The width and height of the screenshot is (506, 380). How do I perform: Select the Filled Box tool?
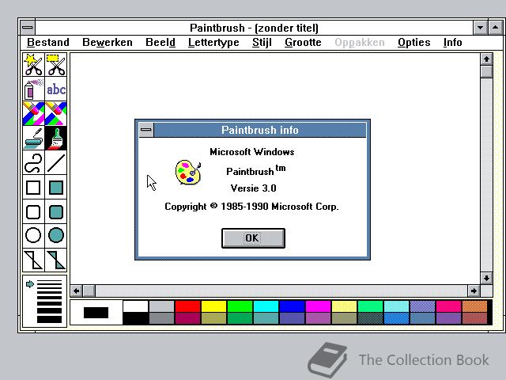click(56, 188)
